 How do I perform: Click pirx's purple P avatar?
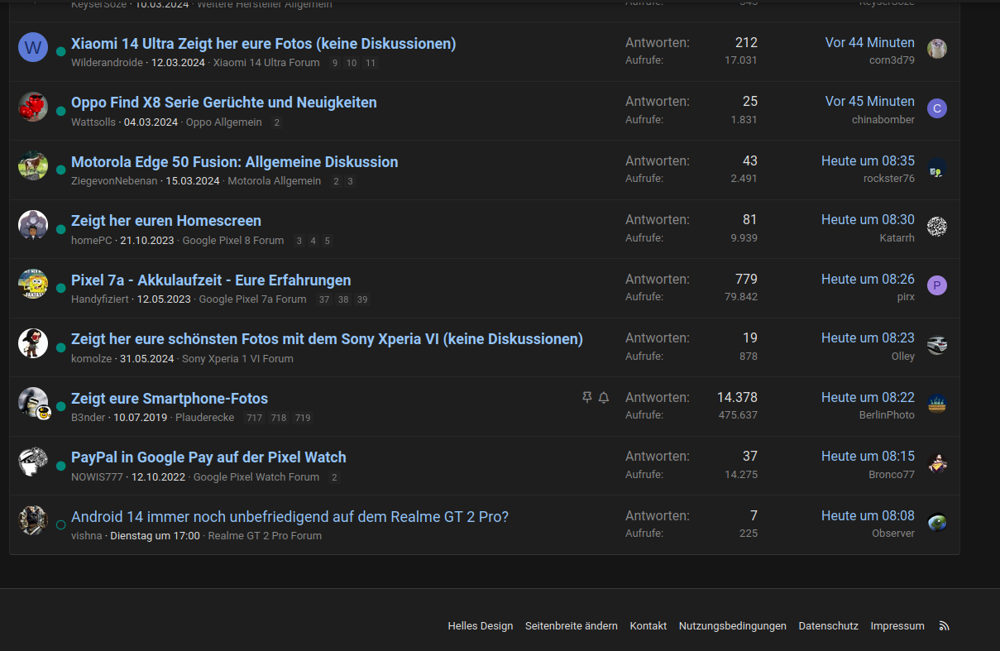coord(936,285)
